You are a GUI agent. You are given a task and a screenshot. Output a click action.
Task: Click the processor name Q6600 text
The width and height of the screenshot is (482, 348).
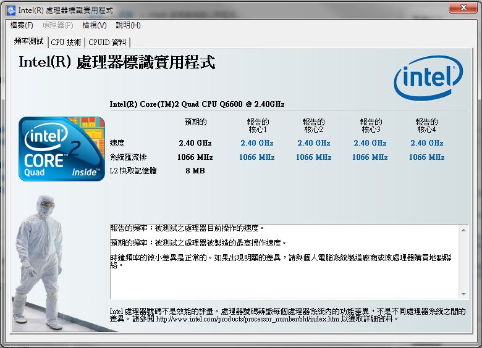coord(197,104)
